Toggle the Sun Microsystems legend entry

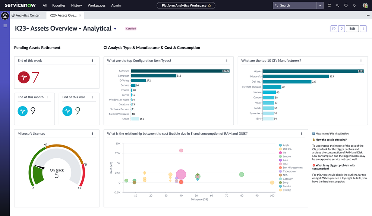pos(291,168)
